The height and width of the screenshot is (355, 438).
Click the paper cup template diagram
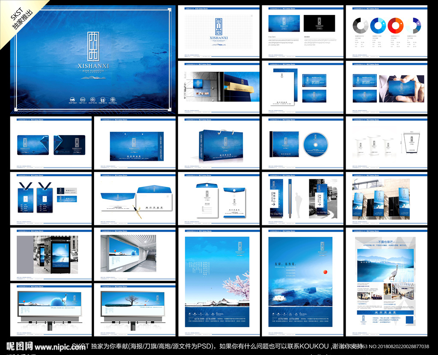[x=412, y=143]
